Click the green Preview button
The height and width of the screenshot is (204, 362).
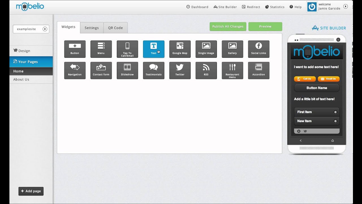point(265,26)
